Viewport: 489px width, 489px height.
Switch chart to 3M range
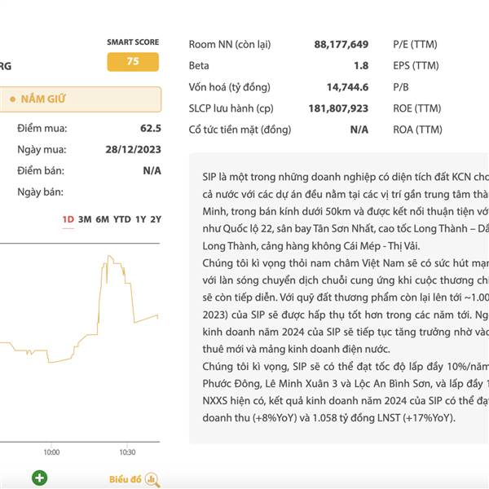tap(85, 219)
